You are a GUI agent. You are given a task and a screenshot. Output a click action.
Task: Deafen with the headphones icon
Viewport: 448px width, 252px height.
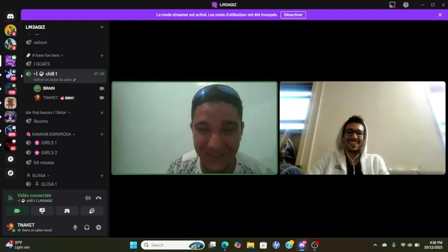click(x=87, y=227)
